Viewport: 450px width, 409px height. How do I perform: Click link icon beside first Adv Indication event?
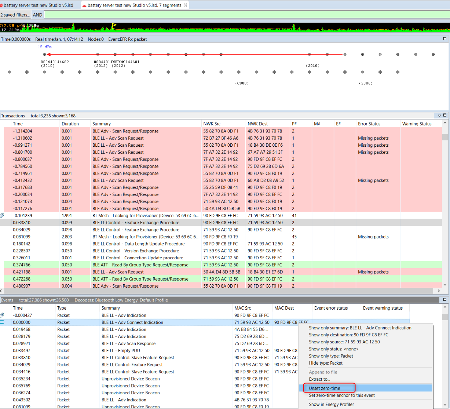click(2, 315)
